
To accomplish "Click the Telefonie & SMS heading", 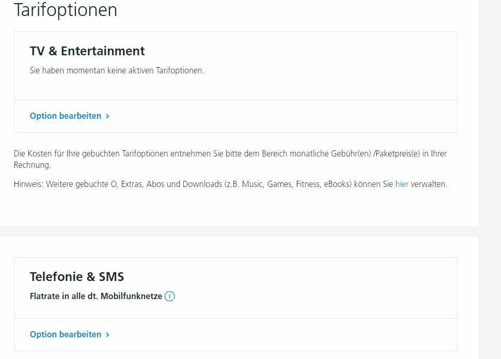I will click(x=76, y=277).
